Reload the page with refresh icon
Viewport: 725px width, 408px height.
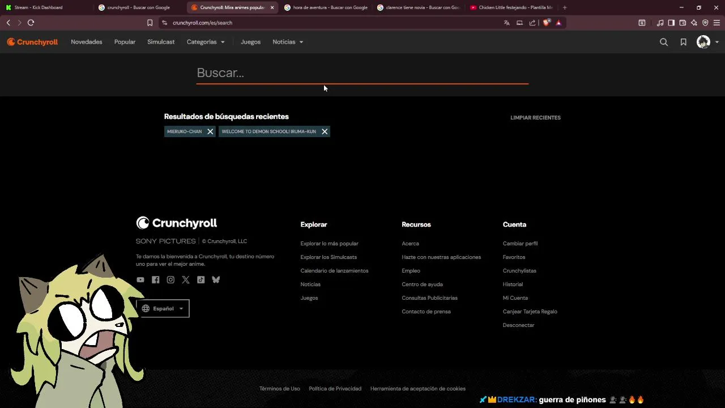coord(31,23)
